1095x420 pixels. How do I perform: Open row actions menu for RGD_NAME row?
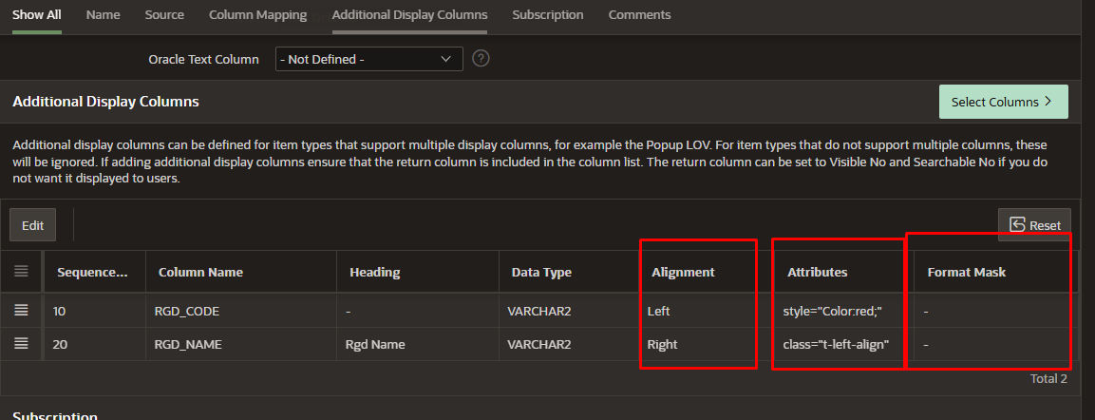coord(22,344)
